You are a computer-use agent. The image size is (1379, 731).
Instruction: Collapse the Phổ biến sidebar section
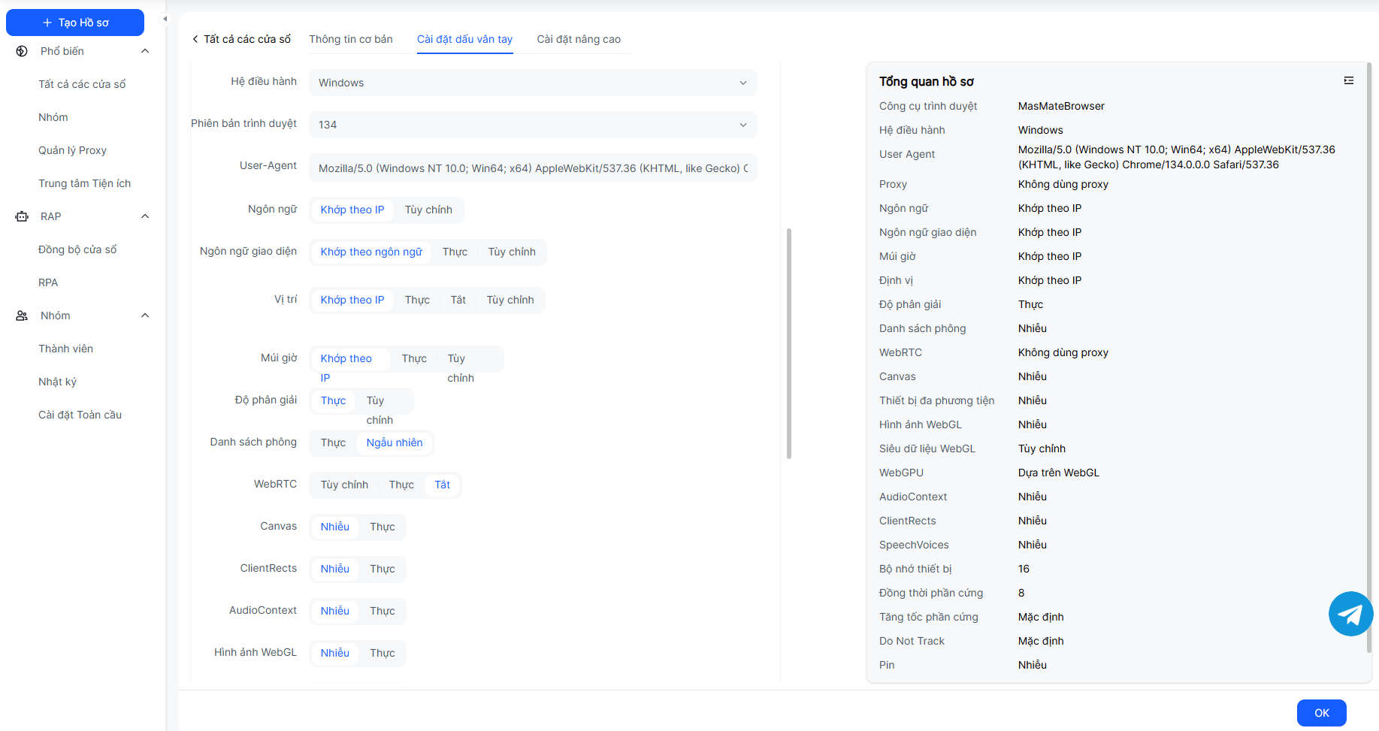[x=145, y=51]
